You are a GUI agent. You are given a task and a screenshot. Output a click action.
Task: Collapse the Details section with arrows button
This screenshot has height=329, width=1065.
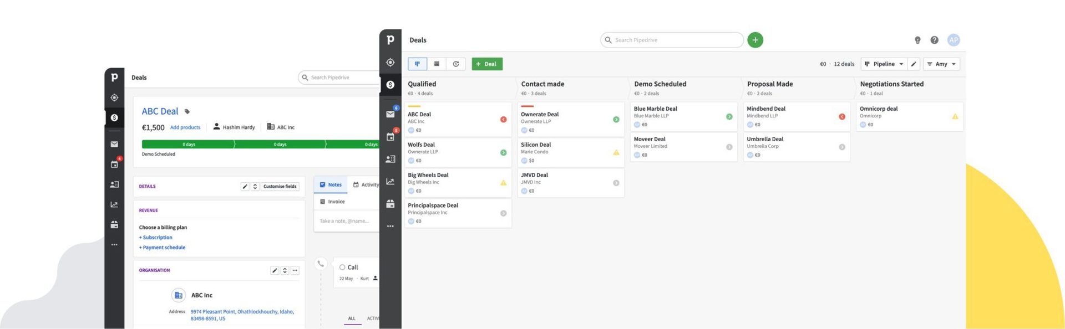click(255, 187)
